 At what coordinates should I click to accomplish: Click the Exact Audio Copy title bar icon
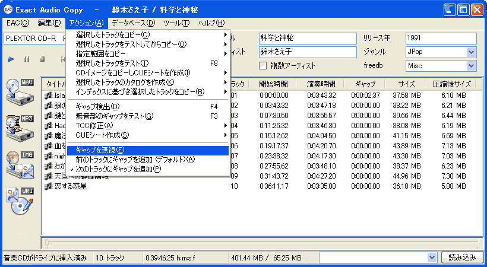point(8,10)
